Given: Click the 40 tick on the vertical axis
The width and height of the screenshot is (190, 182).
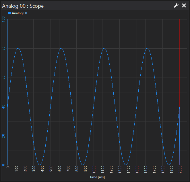Looking at the screenshot, I should [x=3, y=107].
